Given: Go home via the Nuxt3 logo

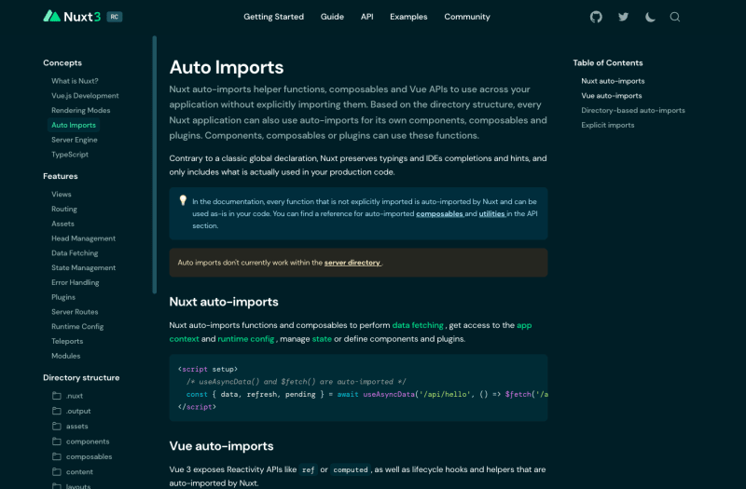Looking at the screenshot, I should pos(72,17).
